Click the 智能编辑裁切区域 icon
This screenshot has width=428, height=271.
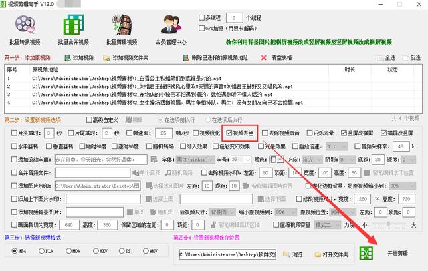(213, 225)
